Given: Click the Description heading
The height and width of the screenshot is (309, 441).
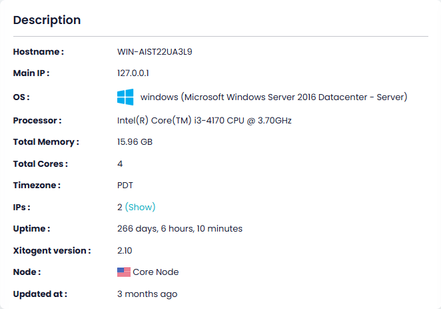Looking at the screenshot, I should [47, 20].
